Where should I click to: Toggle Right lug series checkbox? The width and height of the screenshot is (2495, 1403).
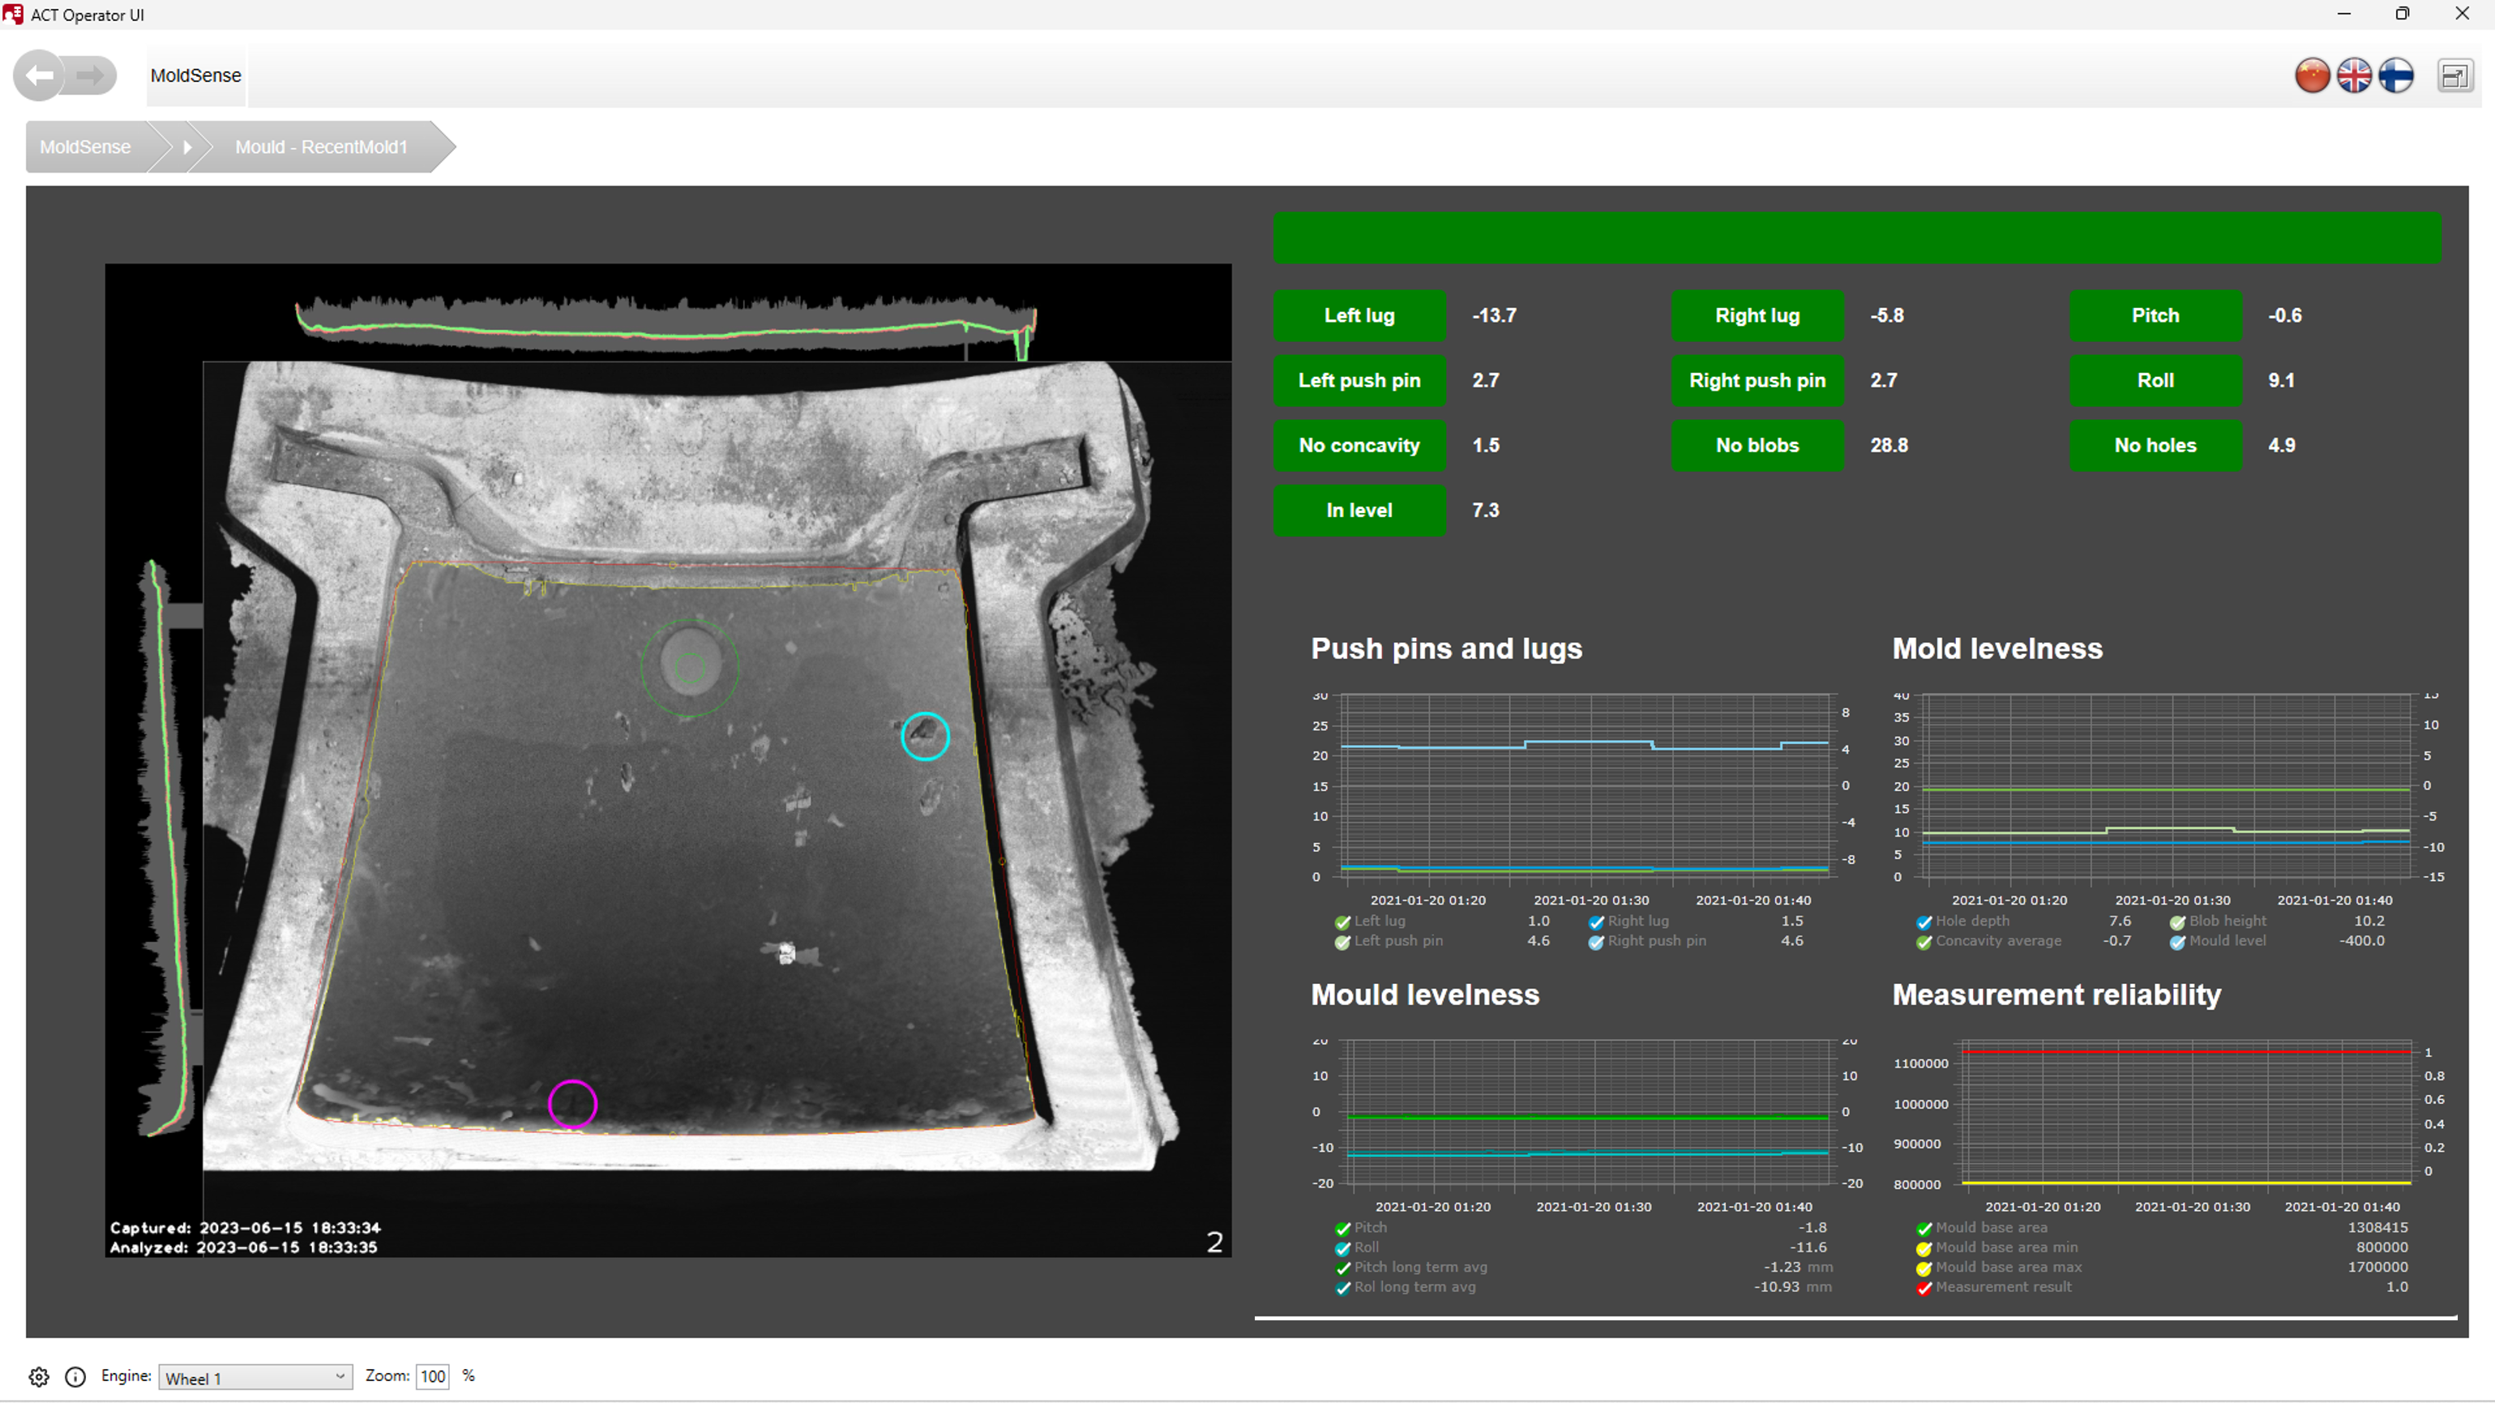(x=1596, y=922)
